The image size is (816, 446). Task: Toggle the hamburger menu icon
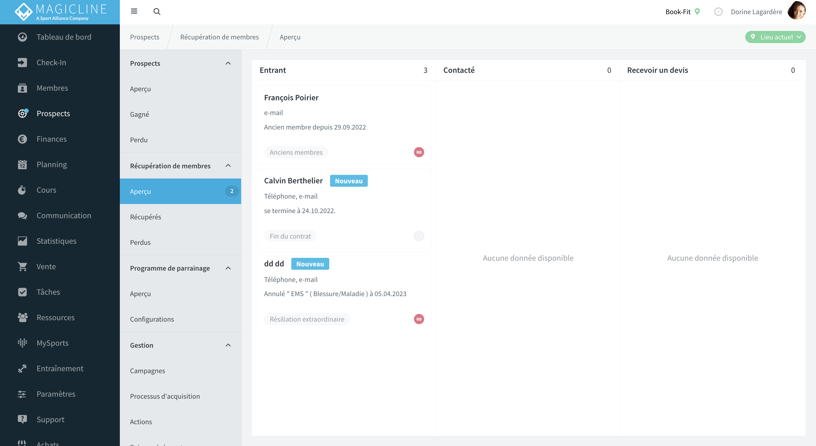[134, 11]
